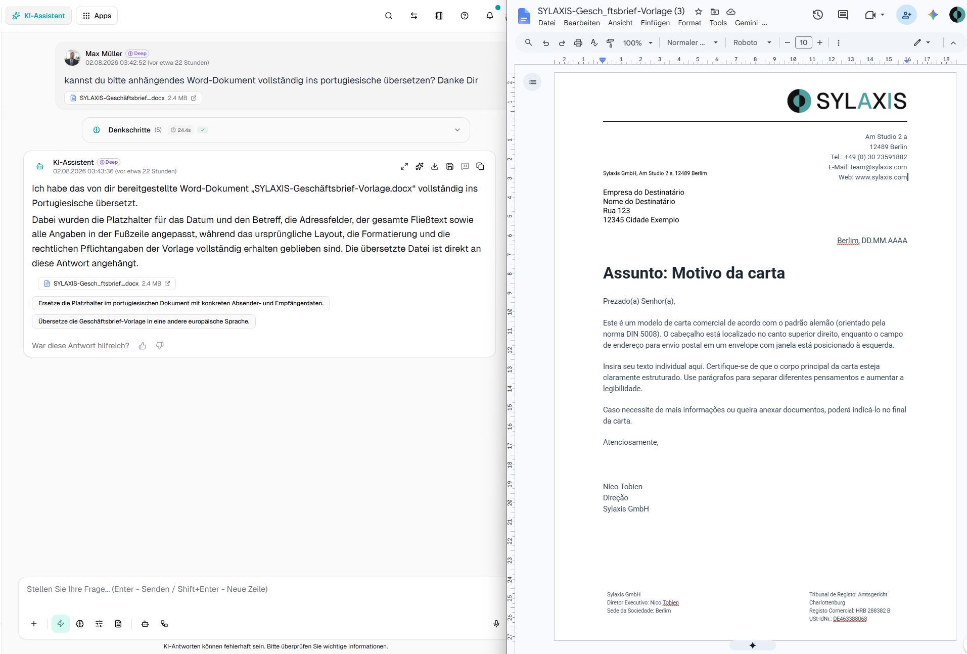Open the notifications bell
Viewport: 967px width, 654px height.
[490, 16]
